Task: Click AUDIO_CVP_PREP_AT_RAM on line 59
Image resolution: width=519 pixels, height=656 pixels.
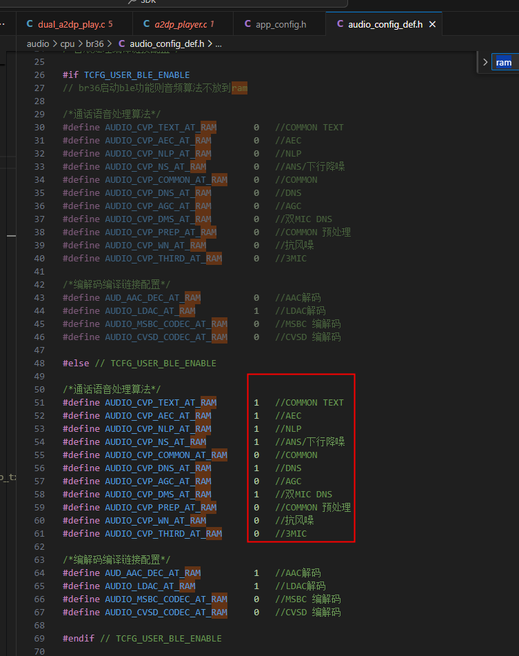Action: [161, 507]
